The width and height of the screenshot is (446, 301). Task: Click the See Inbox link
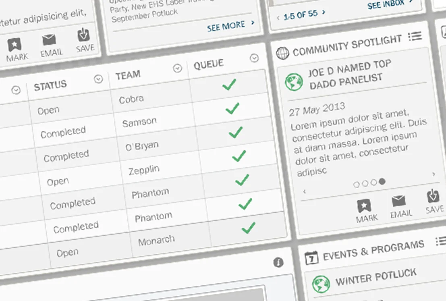[386, 4]
